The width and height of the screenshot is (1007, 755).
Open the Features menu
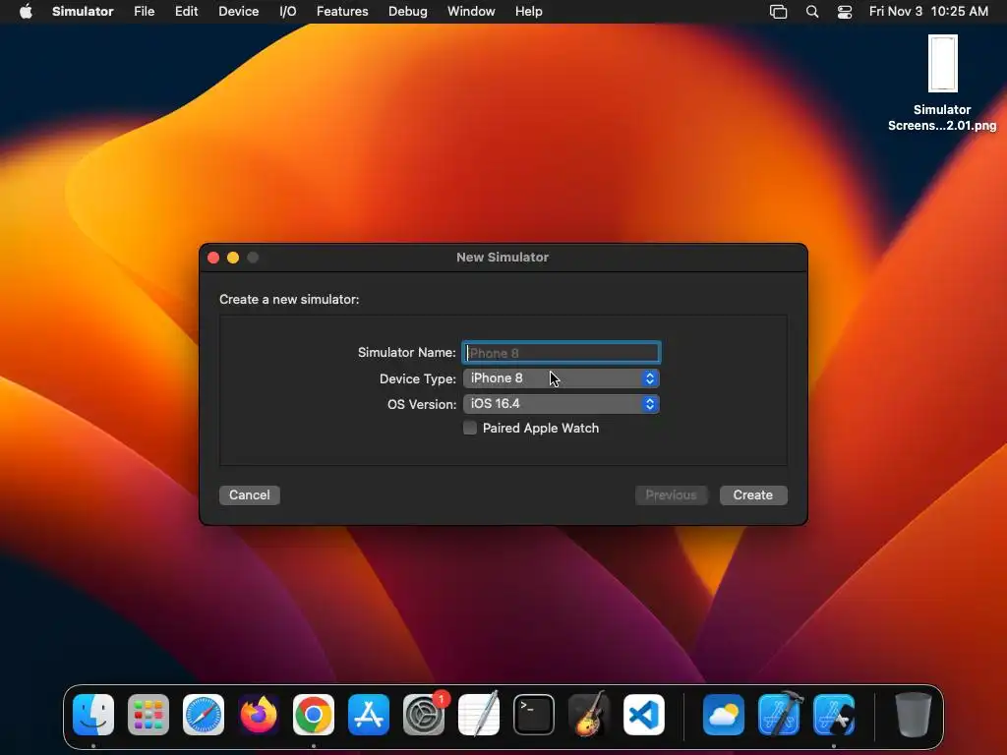tap(342, 12)
